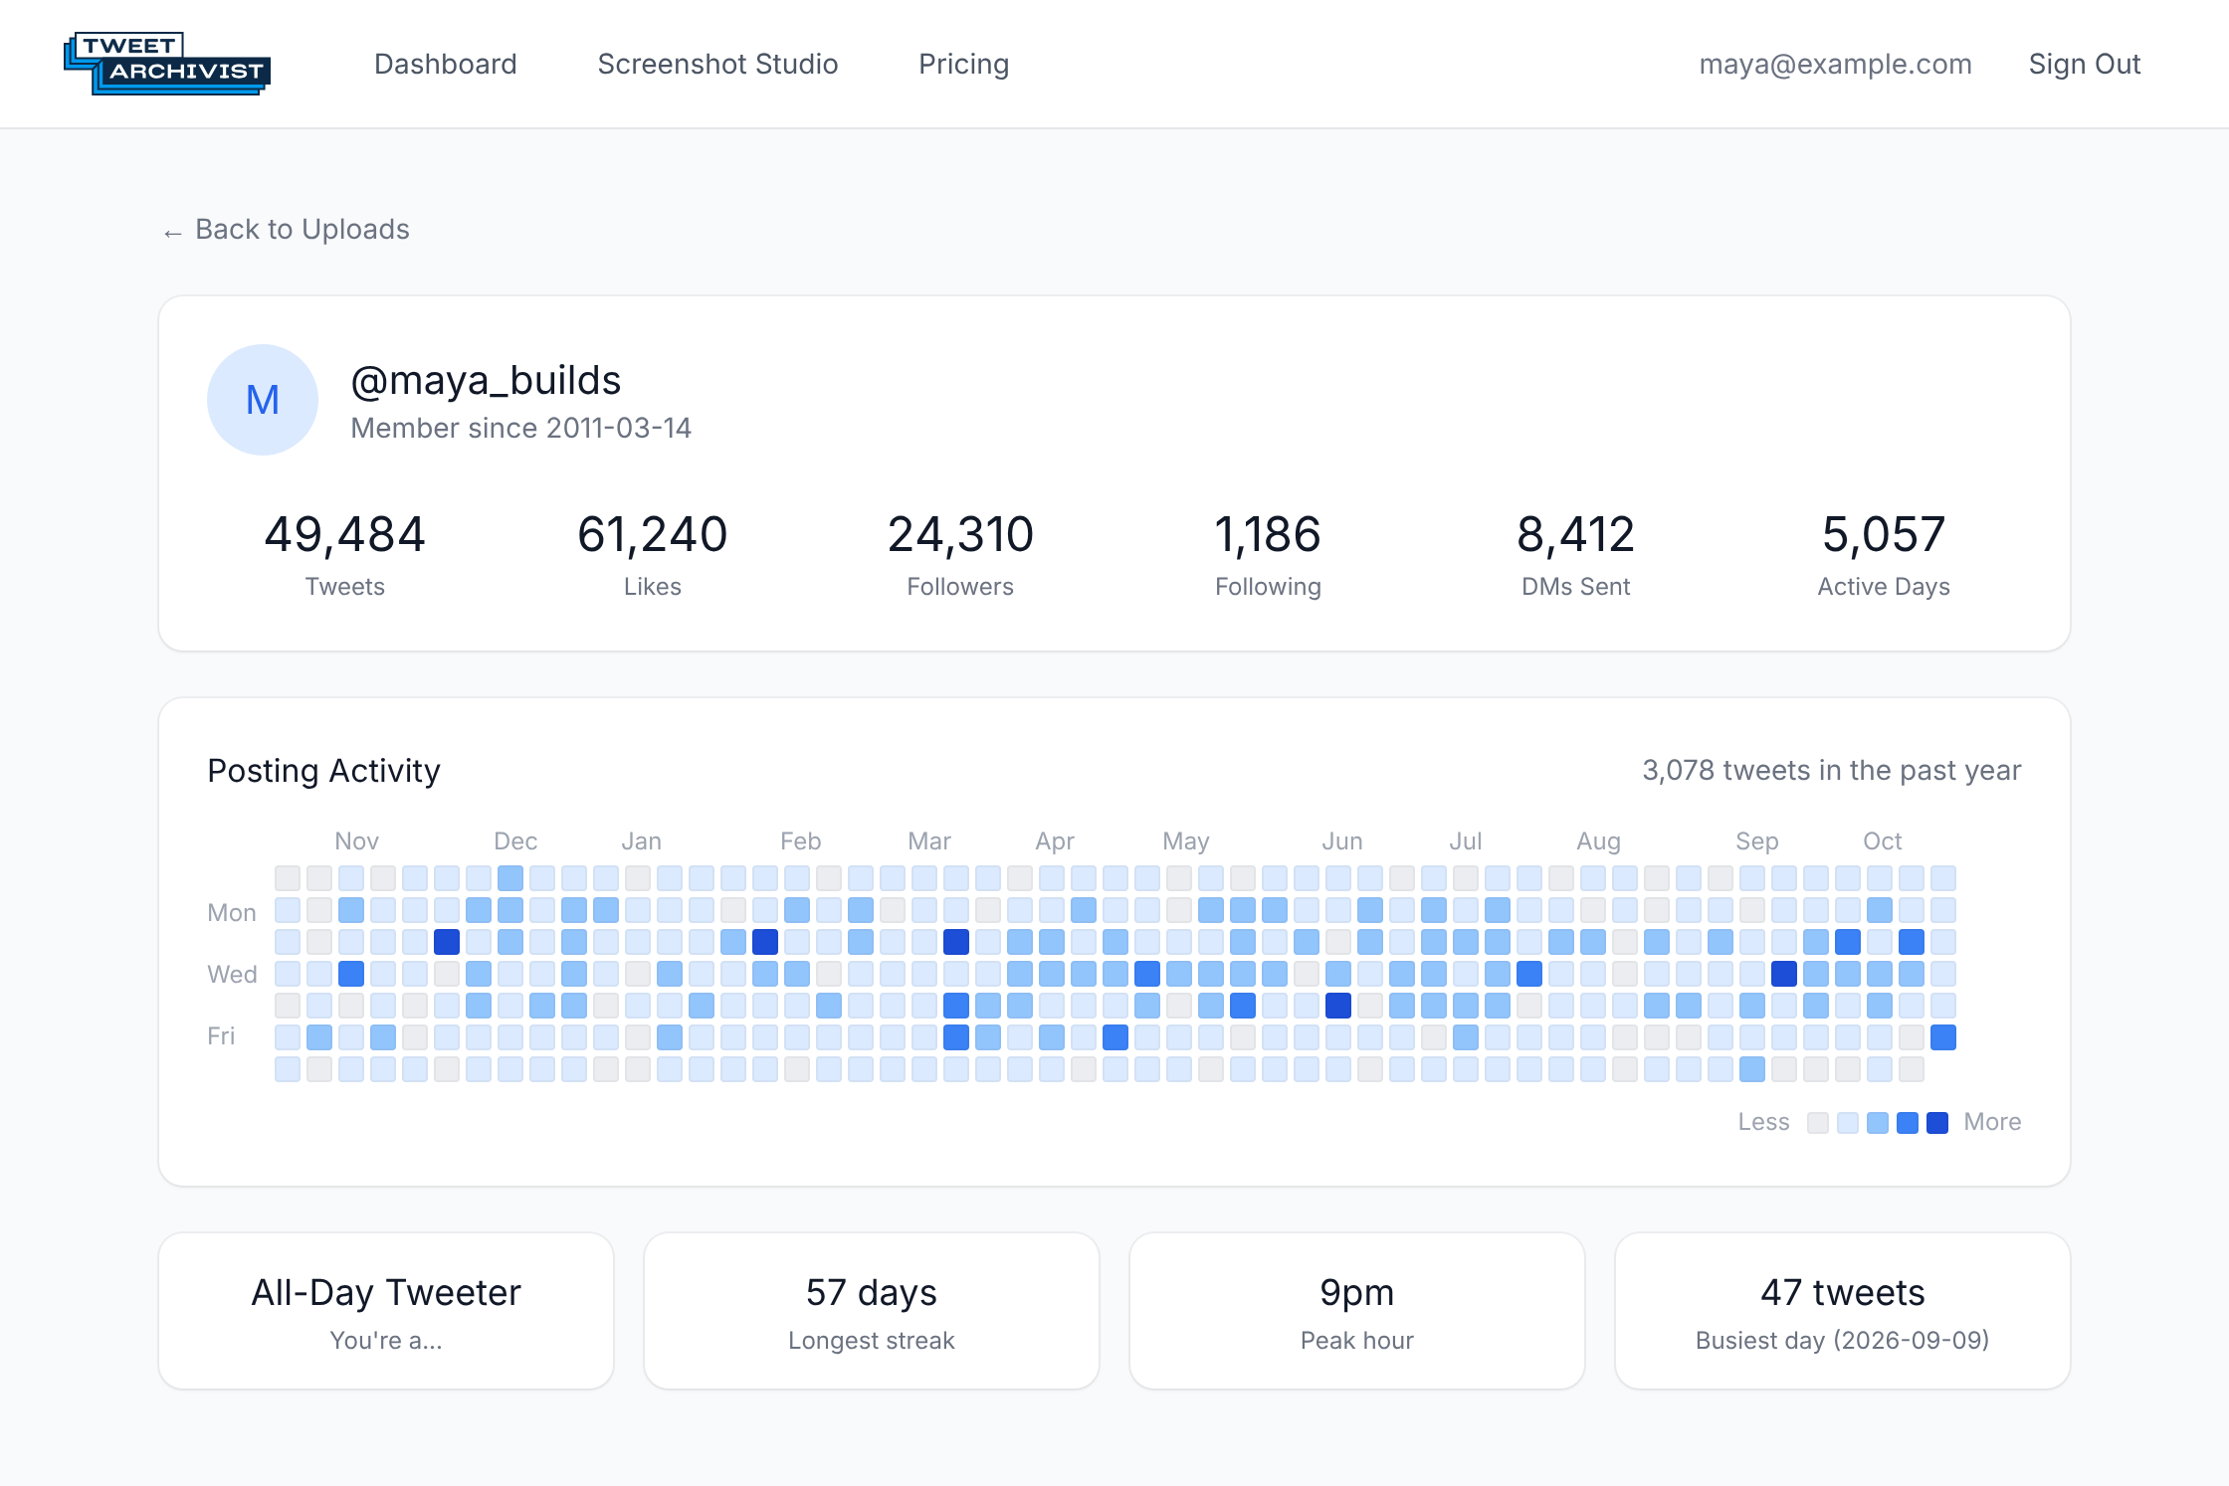Click the 3,078 tweets in past year text
The width and height of the screenshot is (2229, 1486).
(1831, 771)
